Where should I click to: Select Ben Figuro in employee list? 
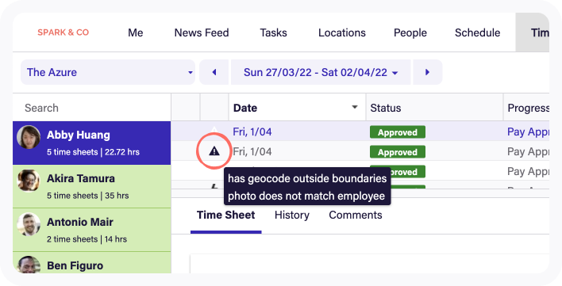[92, 263]
